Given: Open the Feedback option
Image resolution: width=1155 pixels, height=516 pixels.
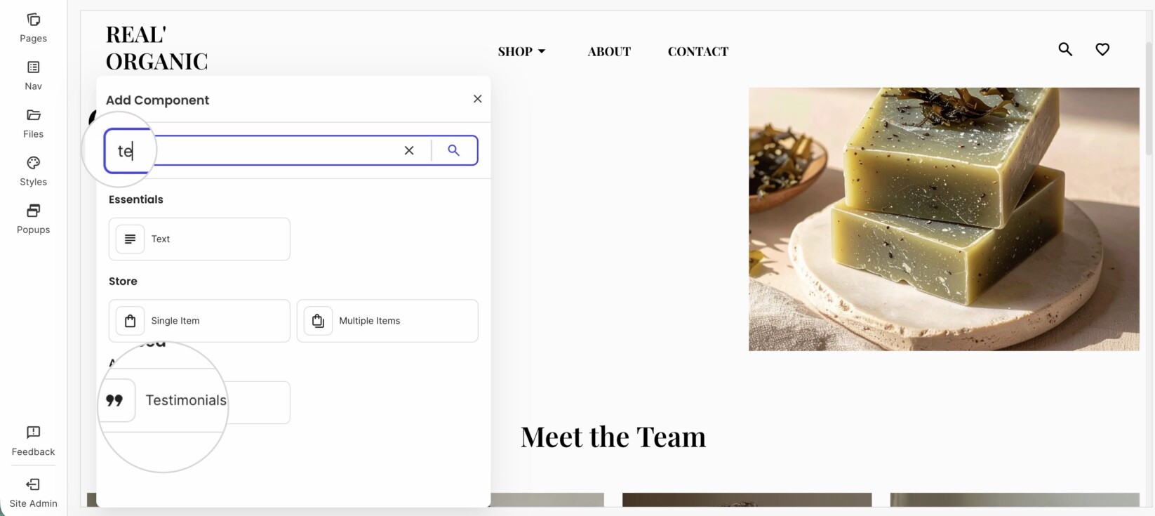Looking at the screenshot, I should click(33, 441).
